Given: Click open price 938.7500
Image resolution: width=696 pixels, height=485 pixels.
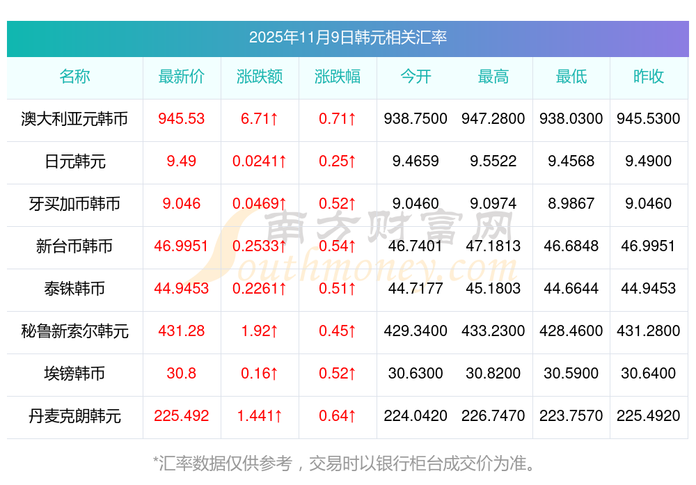Looking at the screenshot, I should coord(416,118).
